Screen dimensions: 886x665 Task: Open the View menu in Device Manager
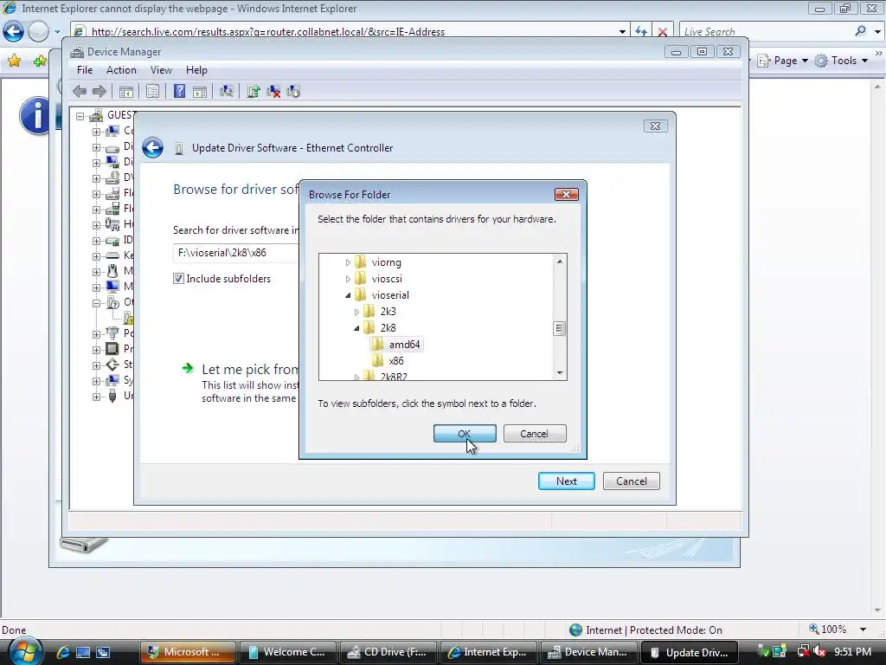(x=161, y=70)
